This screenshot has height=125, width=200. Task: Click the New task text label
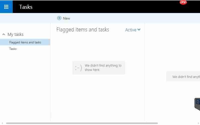[66, 18]
